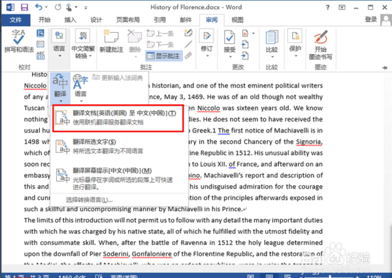Toggle touch/mouse mode icon
This screenshot has width=392, height=278.
[69, 7]
